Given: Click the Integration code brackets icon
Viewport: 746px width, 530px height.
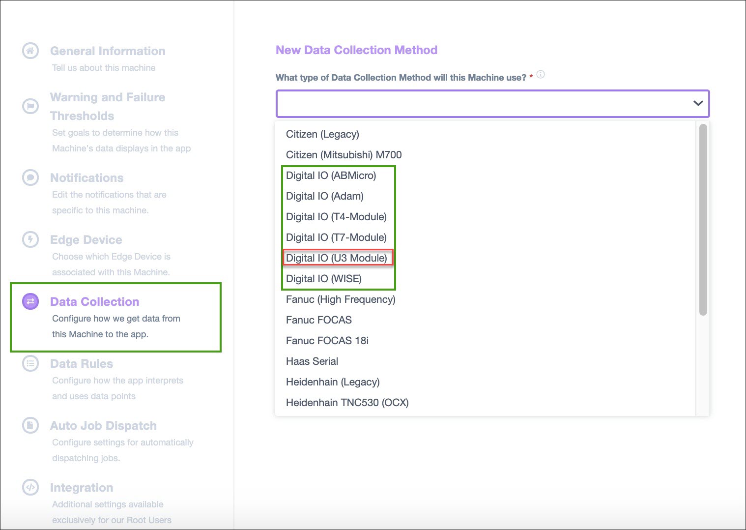Looking at the screenshot, I should [30, 487].
